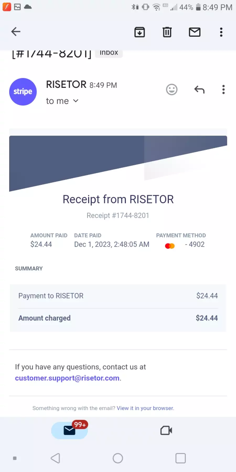Reply using the reply arrow icon
The height and width of the screenshot is (472, 236).
point(199,90)
